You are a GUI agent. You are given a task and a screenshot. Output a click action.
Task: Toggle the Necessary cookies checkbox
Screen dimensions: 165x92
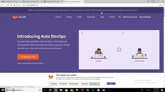[50, 84]
